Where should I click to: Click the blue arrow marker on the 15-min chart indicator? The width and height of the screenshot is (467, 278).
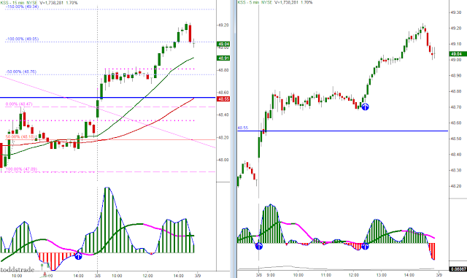pos(78,255)
